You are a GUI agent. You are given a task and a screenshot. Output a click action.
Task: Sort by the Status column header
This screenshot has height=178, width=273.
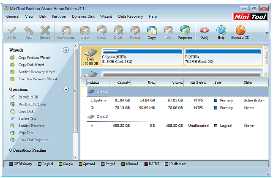pos(256,82)
